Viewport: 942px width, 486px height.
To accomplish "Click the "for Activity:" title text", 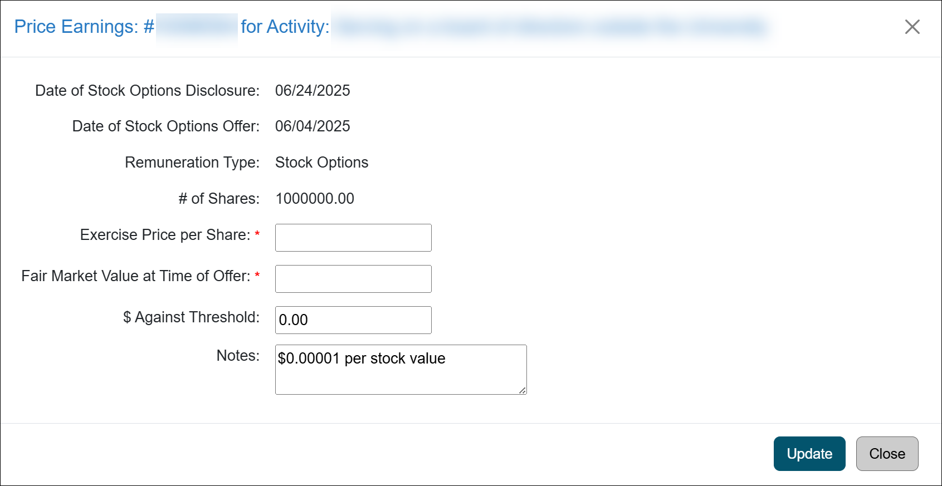I will [285, 27].
